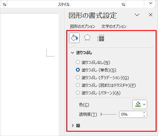Click the 図形の書式設定 pane title
The width and height of the screenshot is (158, 136).
point(93,15)
